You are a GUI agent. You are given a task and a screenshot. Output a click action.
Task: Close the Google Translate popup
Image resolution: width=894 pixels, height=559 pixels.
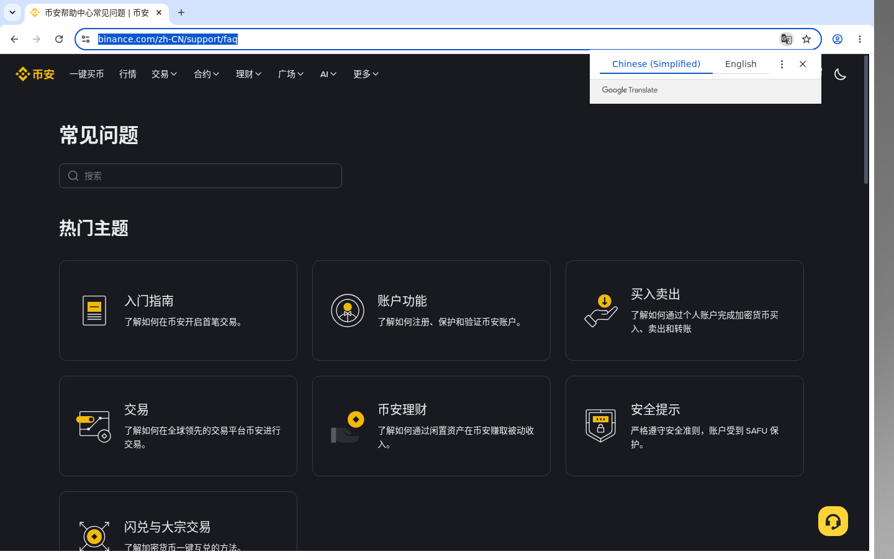pos(803,64)
